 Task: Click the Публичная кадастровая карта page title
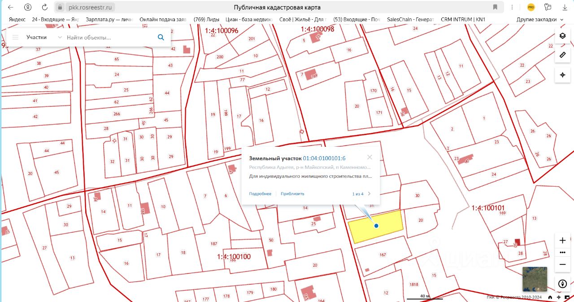tap(277, 7)
